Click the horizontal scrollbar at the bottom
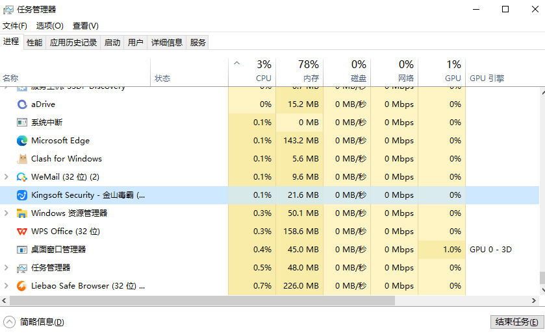The image size is (545, 334). (203, 301)
